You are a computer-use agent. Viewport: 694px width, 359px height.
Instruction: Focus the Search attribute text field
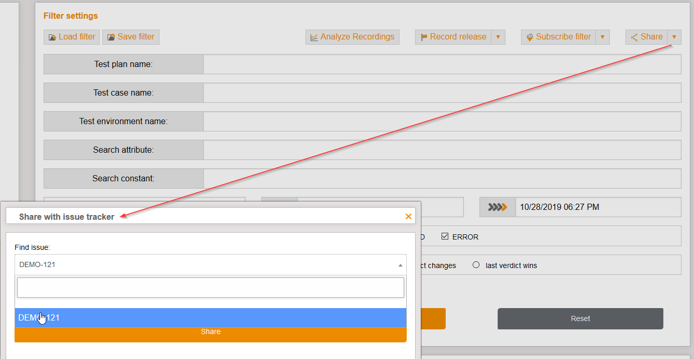[x=442, y=150]
